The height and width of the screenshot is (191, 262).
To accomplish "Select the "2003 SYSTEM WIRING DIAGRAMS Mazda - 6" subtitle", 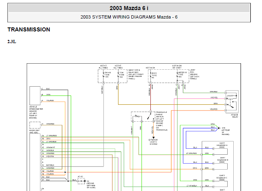I will pos(129,17).
